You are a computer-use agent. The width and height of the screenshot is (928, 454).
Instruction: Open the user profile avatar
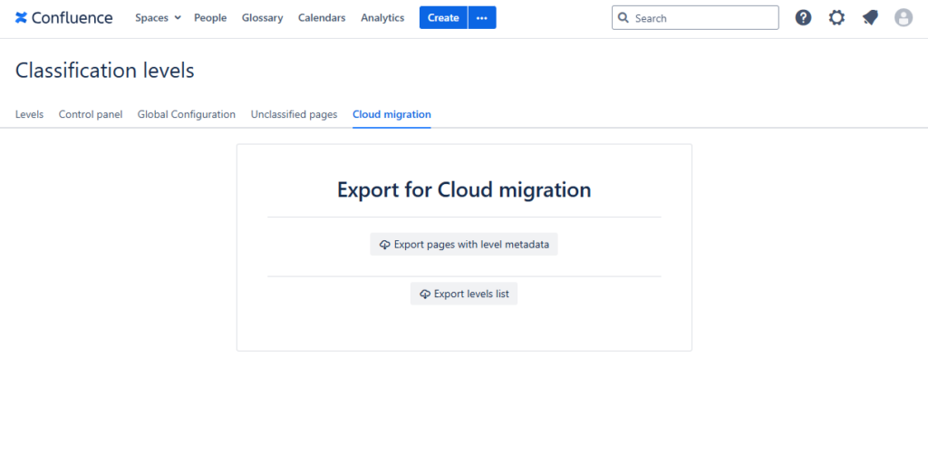click(903, 18)
